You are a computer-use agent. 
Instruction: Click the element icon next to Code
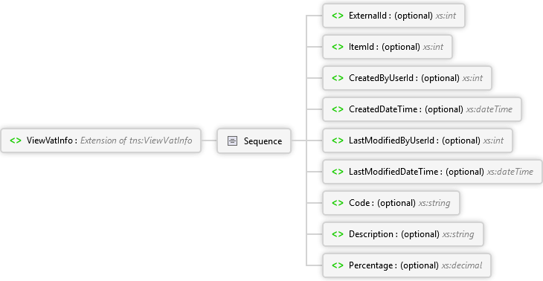338,203
